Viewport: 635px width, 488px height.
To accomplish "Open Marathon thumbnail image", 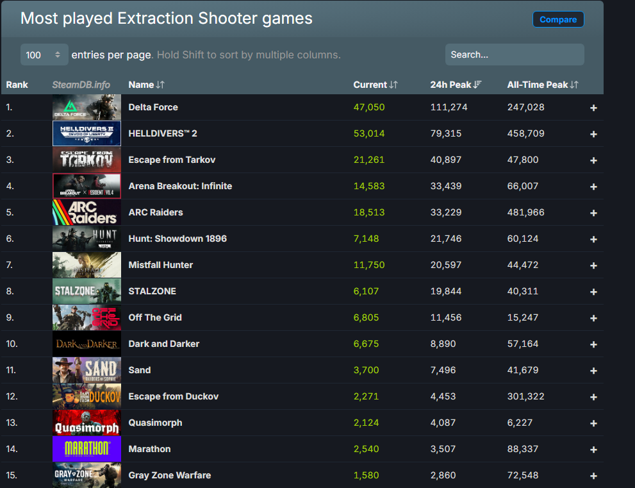I will pyautogui.click(x=87, y=449).
